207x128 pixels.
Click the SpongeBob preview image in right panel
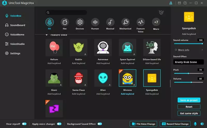tap(189, 17)
